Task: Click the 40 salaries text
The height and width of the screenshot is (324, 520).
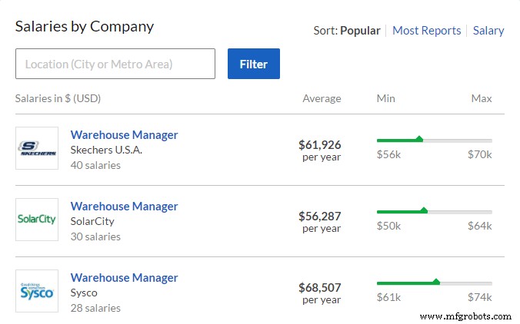Action: point(95,165)
